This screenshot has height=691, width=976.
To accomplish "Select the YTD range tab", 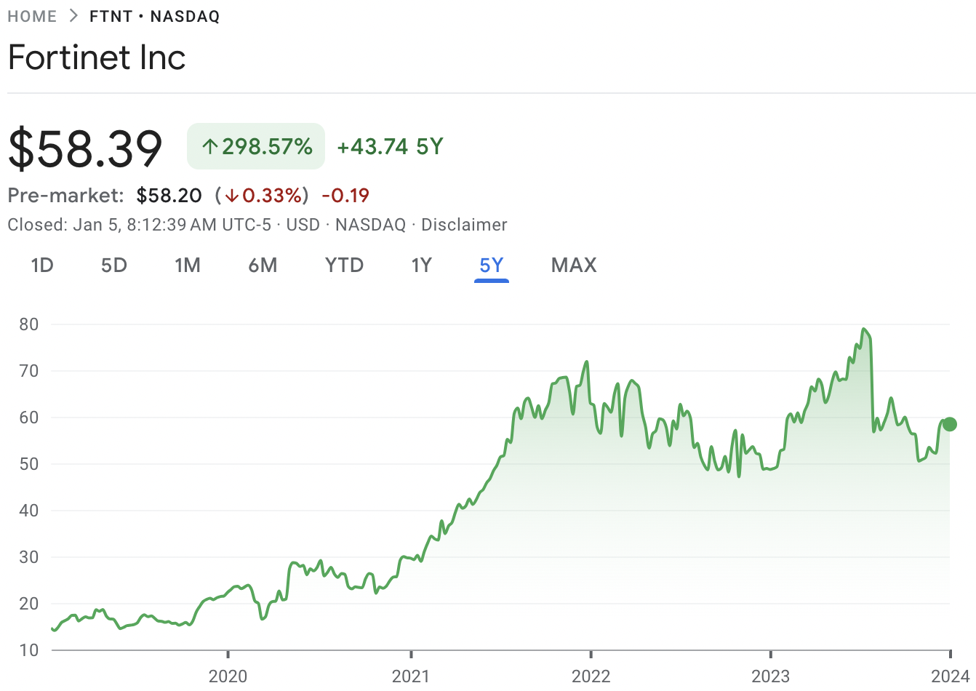I will point(343,265).
